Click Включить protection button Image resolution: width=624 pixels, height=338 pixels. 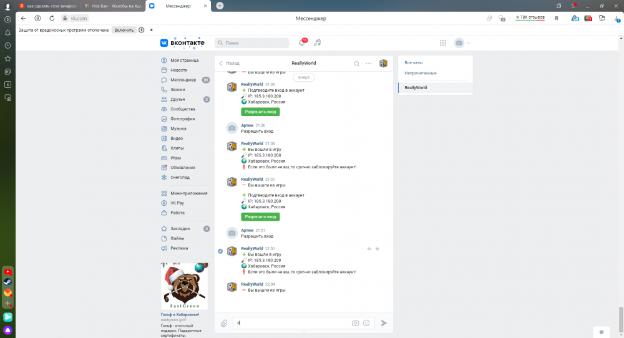[124, 30]
